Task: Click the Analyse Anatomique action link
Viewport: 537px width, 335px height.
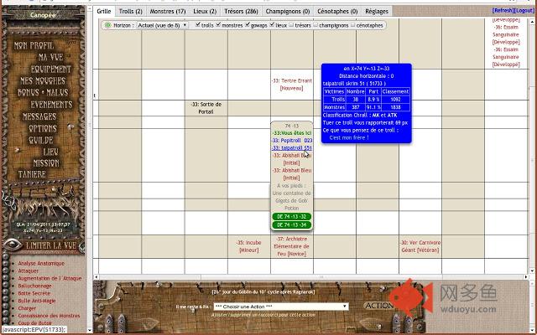Action: [41, 263]
